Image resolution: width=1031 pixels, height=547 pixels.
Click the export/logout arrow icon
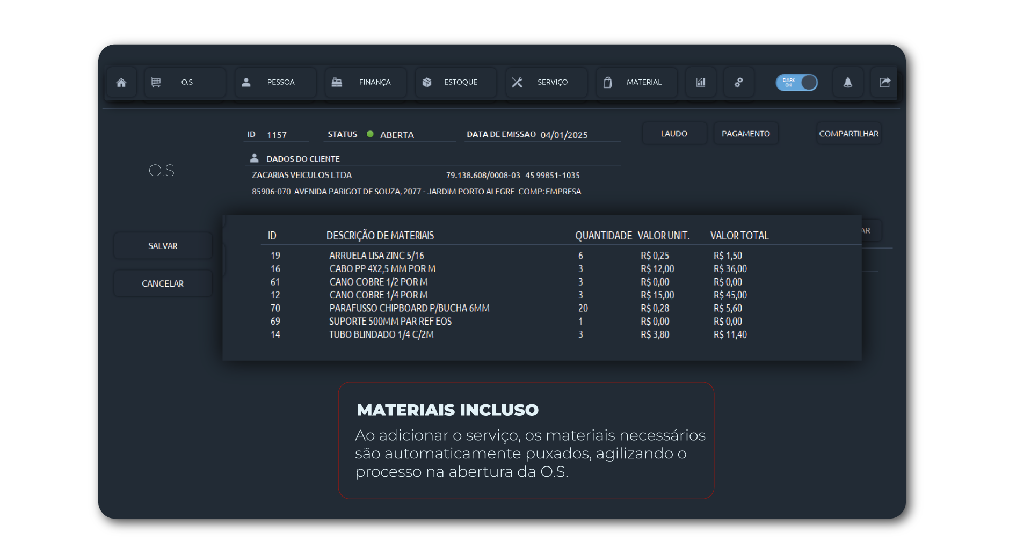point(884,83)
